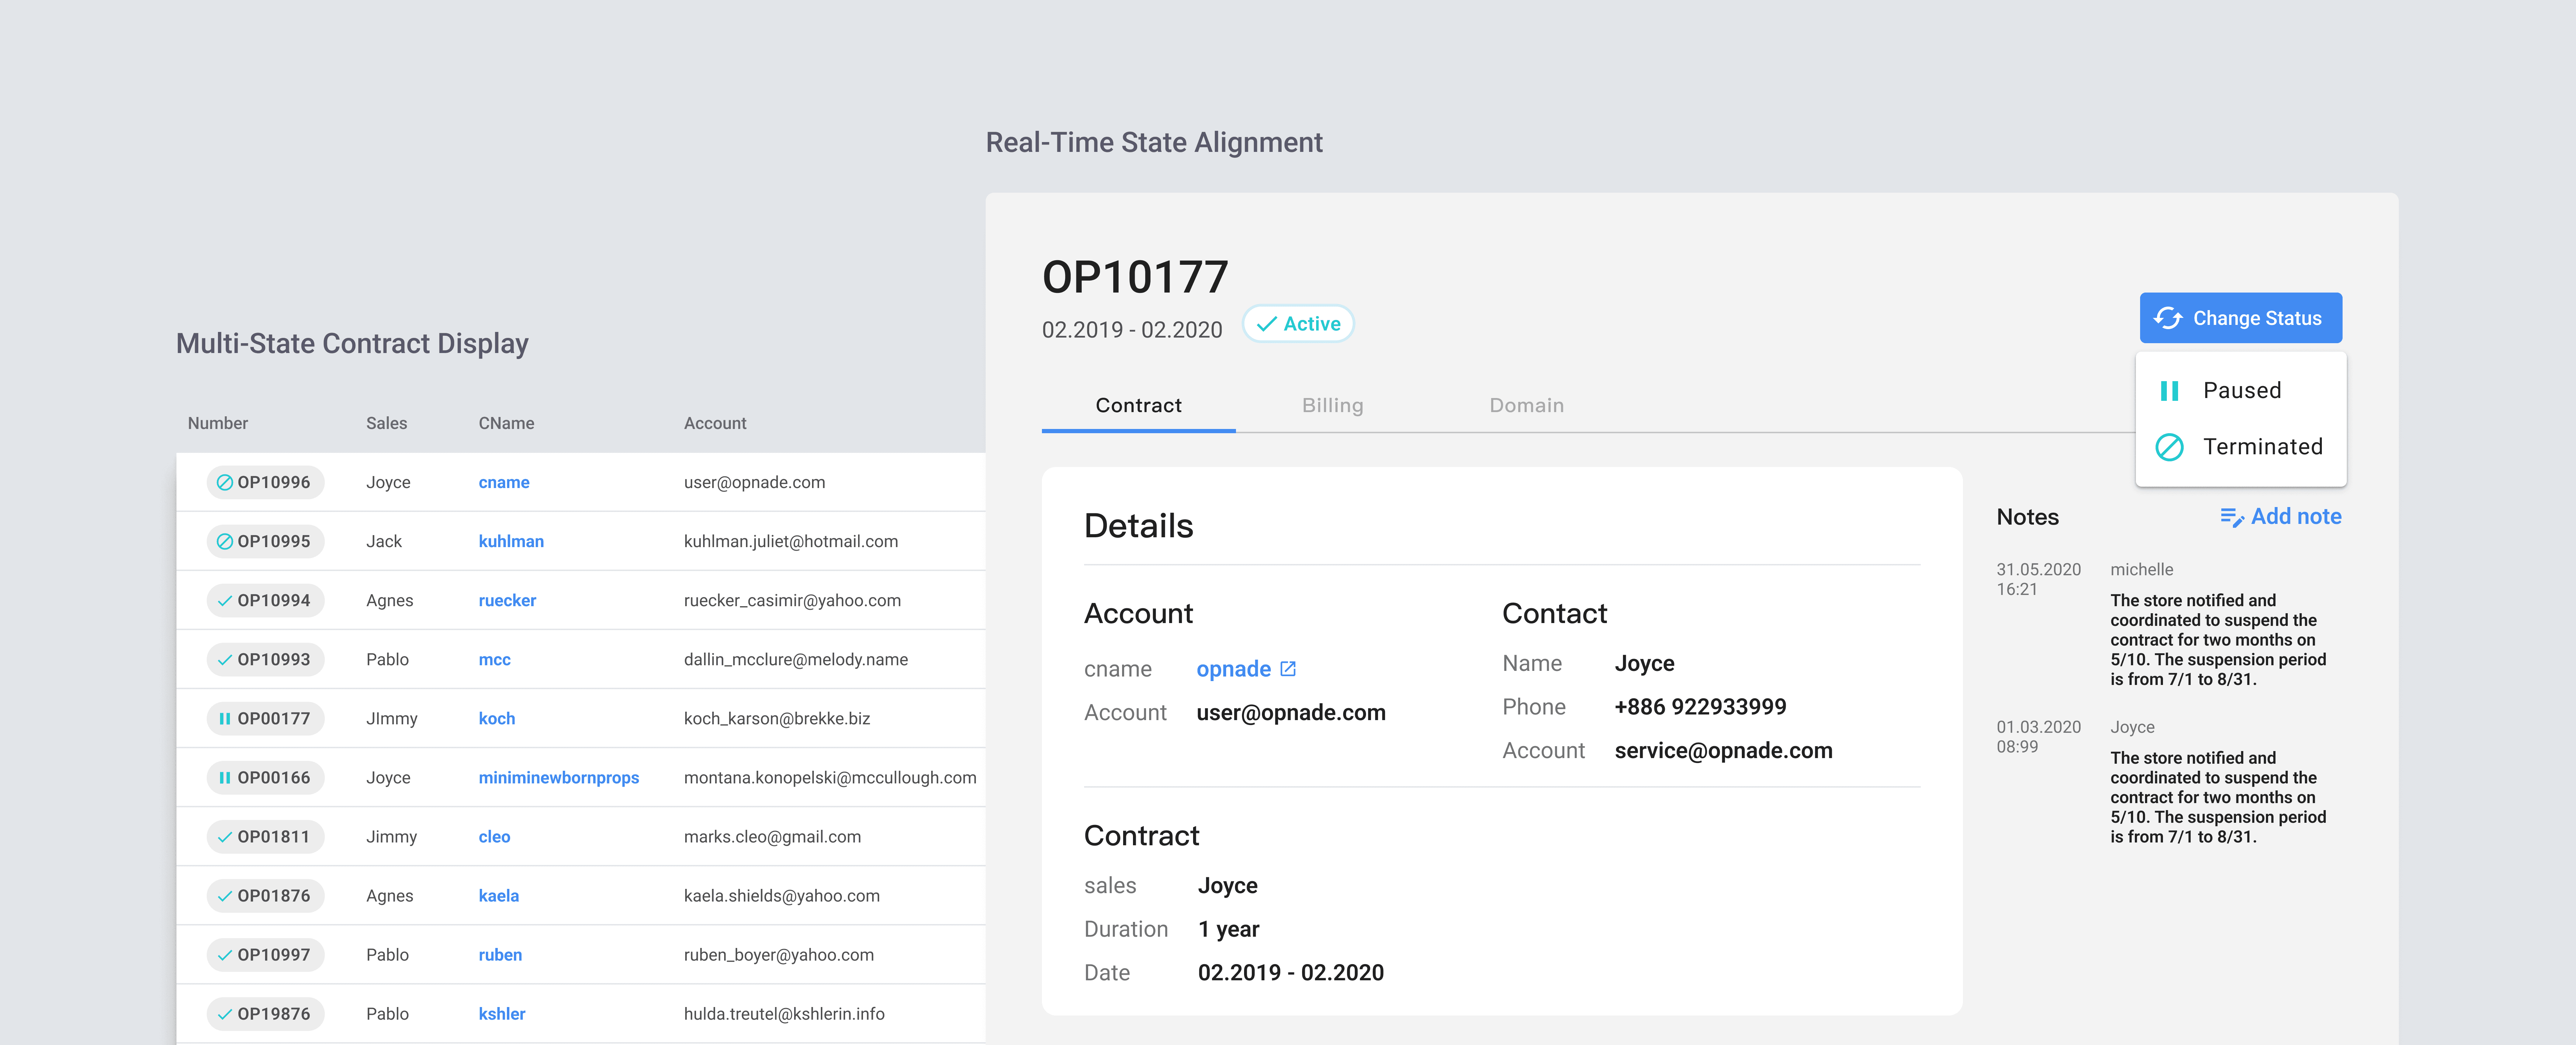Click the marks.cleo@gmail.com email cell

pos(772,837)
